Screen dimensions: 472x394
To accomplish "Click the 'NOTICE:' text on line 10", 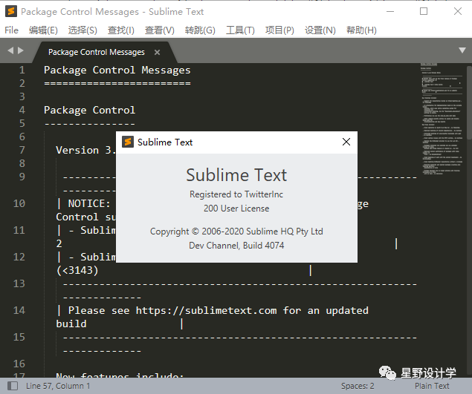I will click(89, 203).
